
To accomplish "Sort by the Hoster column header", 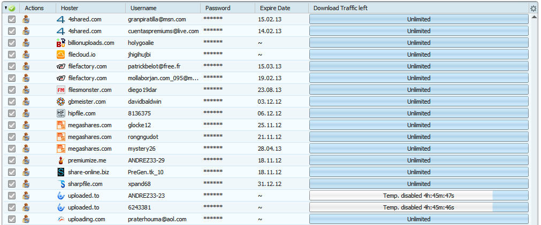I will (x=91, y=8).
